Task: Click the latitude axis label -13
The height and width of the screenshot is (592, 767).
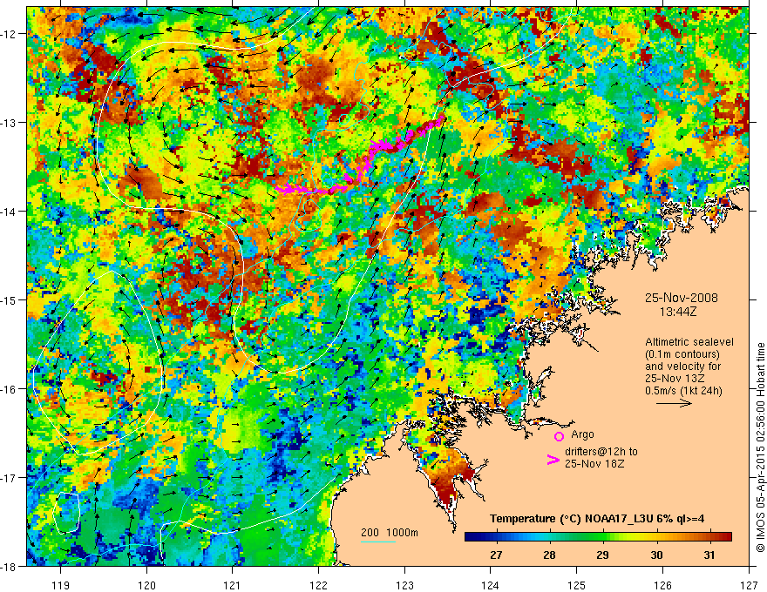Action: [9, 123]
